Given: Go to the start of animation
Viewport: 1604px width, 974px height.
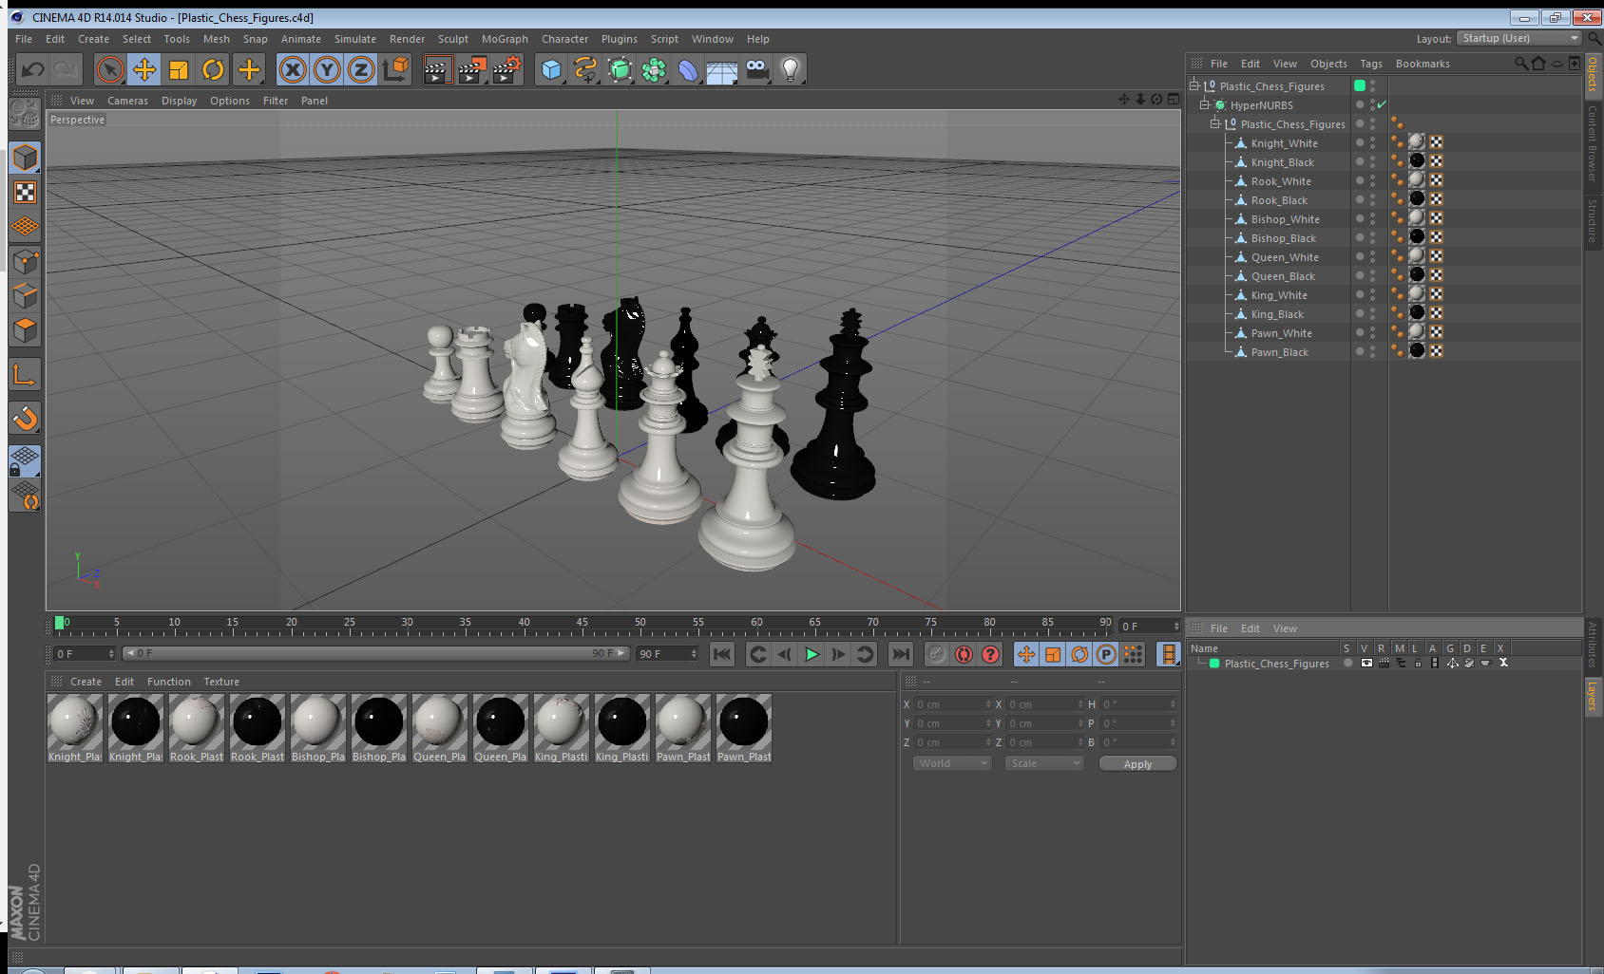Looking at the screenshot, I should coord(722,654).
